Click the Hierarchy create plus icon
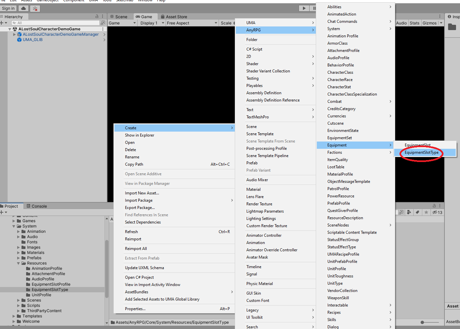Viewport: 460px width, 329px height. pyautogui.click(x=2, y=23)
